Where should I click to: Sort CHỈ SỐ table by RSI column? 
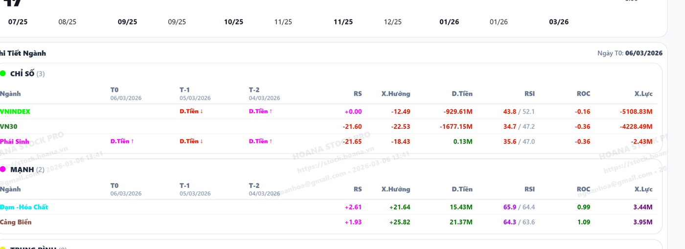(x=529, y=94)
